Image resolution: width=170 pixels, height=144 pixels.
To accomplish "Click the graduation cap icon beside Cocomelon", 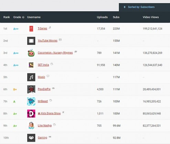I will click(x=76, y=52).
